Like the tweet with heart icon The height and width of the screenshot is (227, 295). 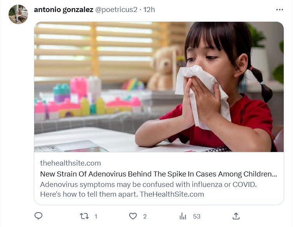pyautogui.click(x=133, y=216)
